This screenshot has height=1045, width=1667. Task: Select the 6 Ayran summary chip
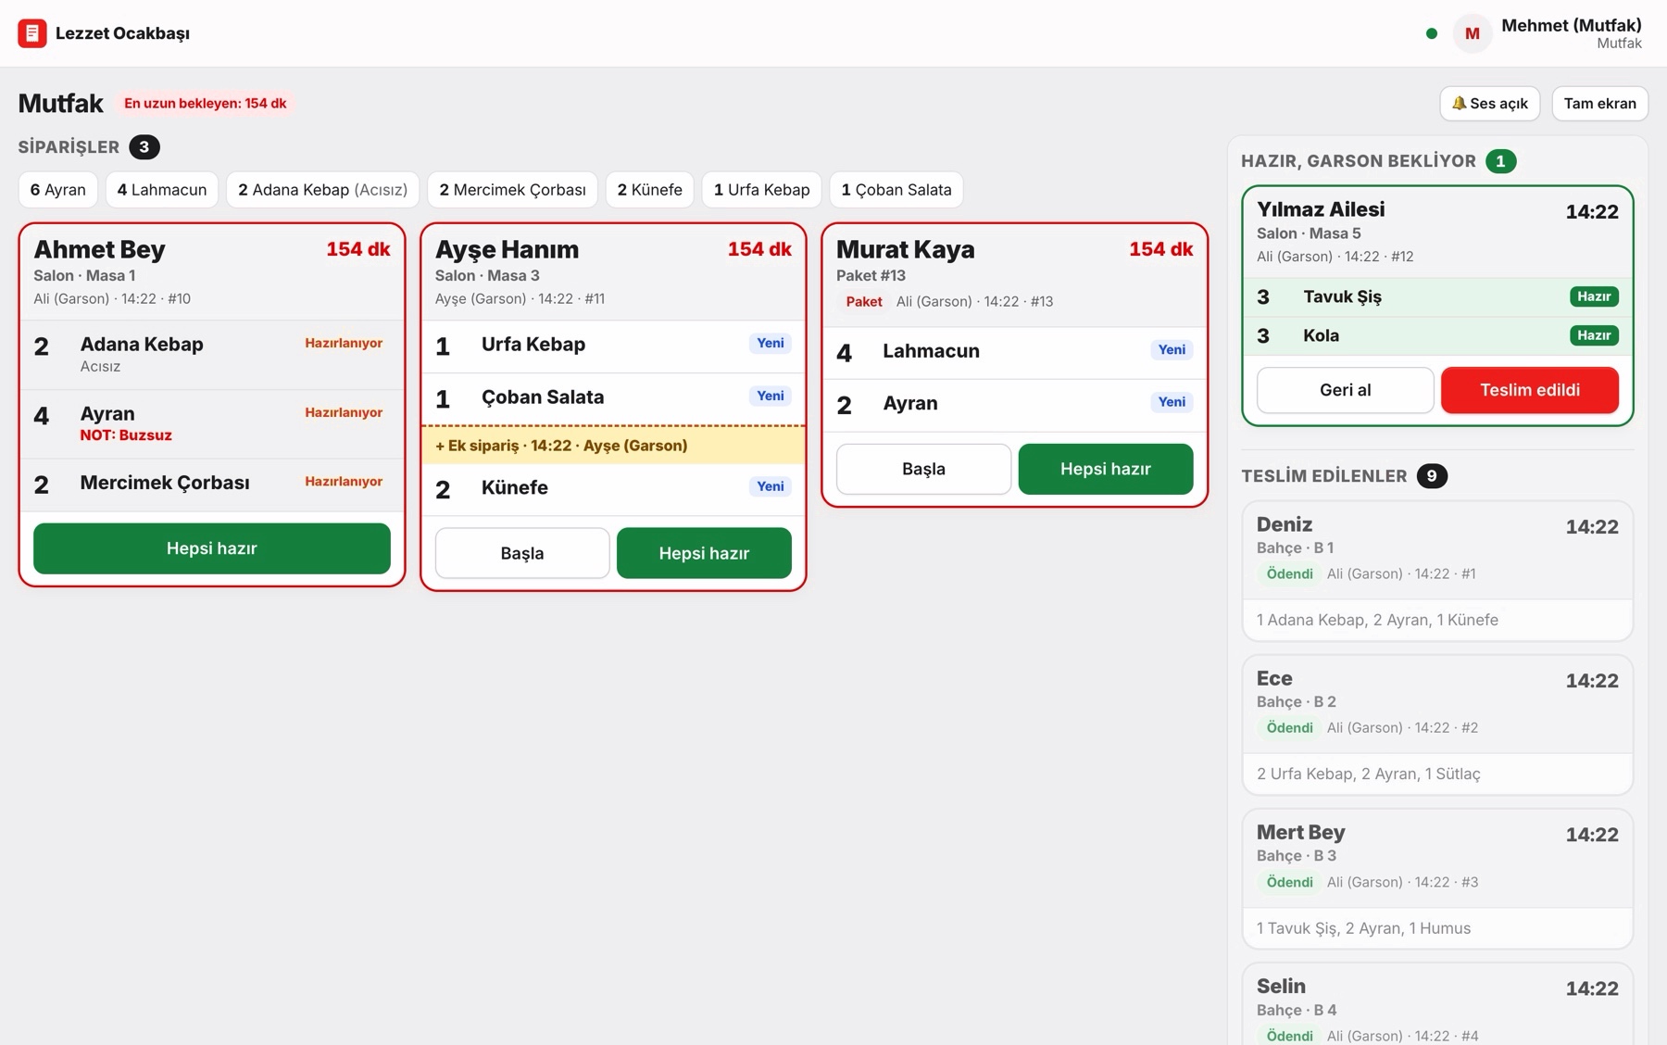click(58, 190)
